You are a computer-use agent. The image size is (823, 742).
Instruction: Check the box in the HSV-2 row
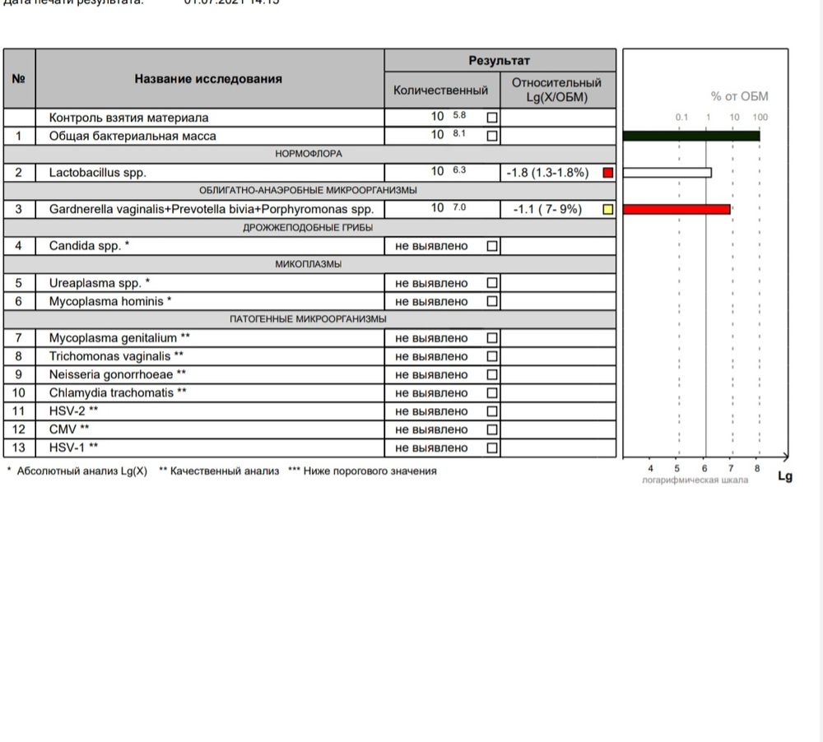(492, 411)
